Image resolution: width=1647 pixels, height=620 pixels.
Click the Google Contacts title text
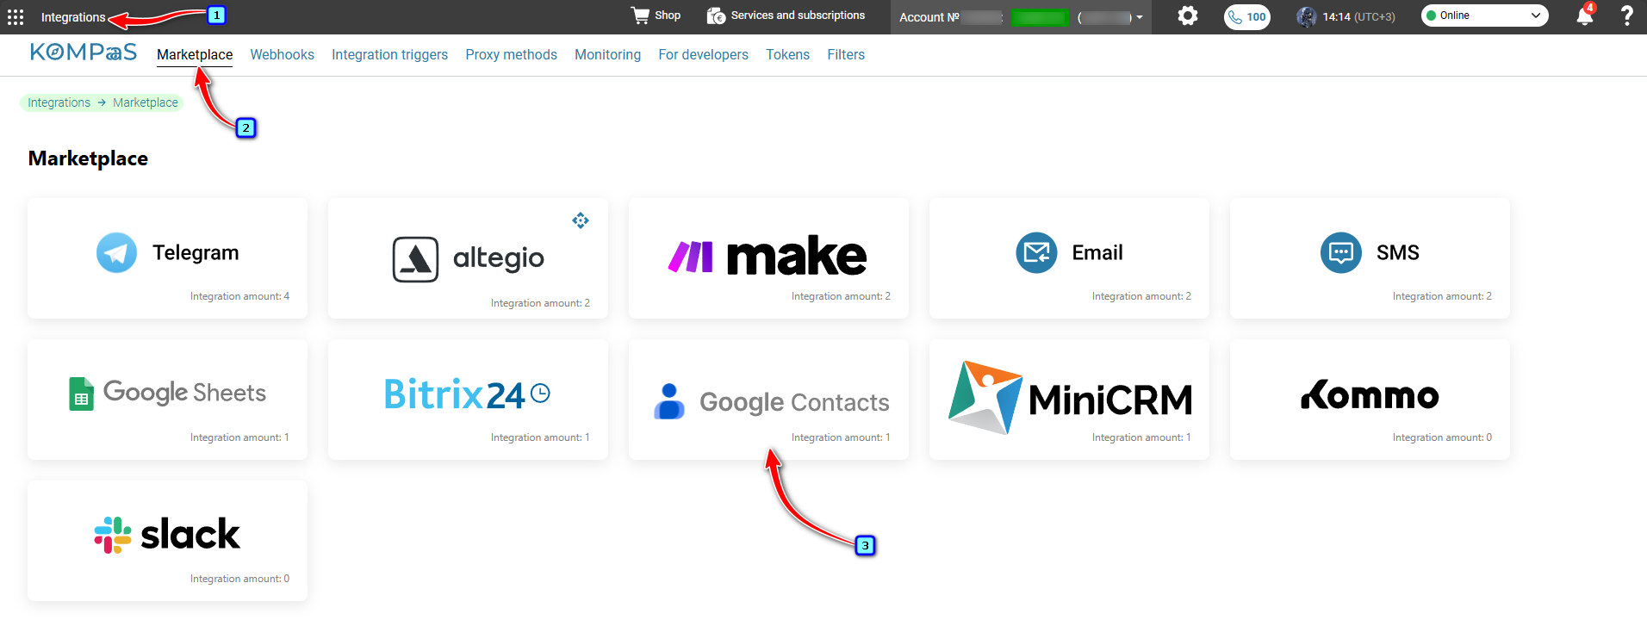[x=794, y=403]
